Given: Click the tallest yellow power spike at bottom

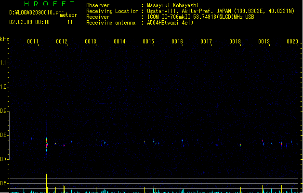Looking at the screenshot, I should point(47,183).
